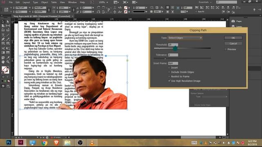Select the Selection tool (black arrow)
Image resolution: width=262 pixels, height=147 pixels.
pos(3,22)
